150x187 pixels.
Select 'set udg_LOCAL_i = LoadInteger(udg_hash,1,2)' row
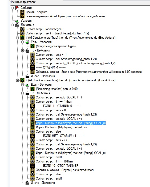[76, 63]
